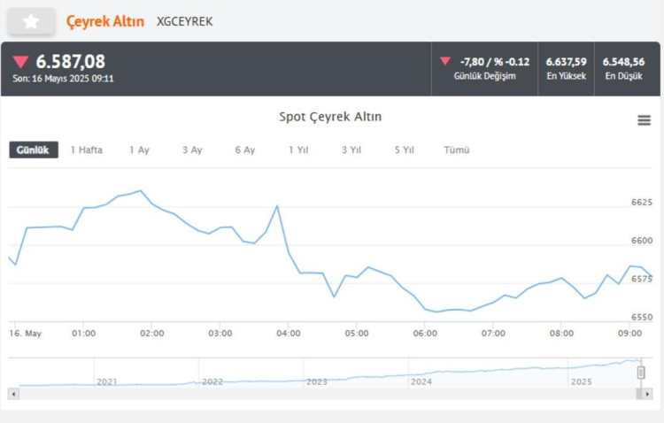Select the 6 Ay time range
Viewport: 664px width, 423px height.
pyautogui.click(x=245, y=150)
